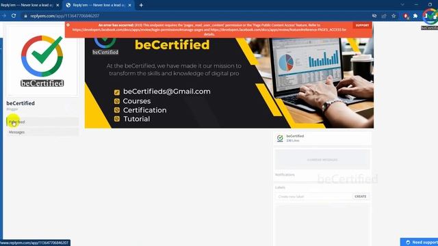Click the CREATE label button
Viewport: 438px width, 246px height.
click(361, 197)
